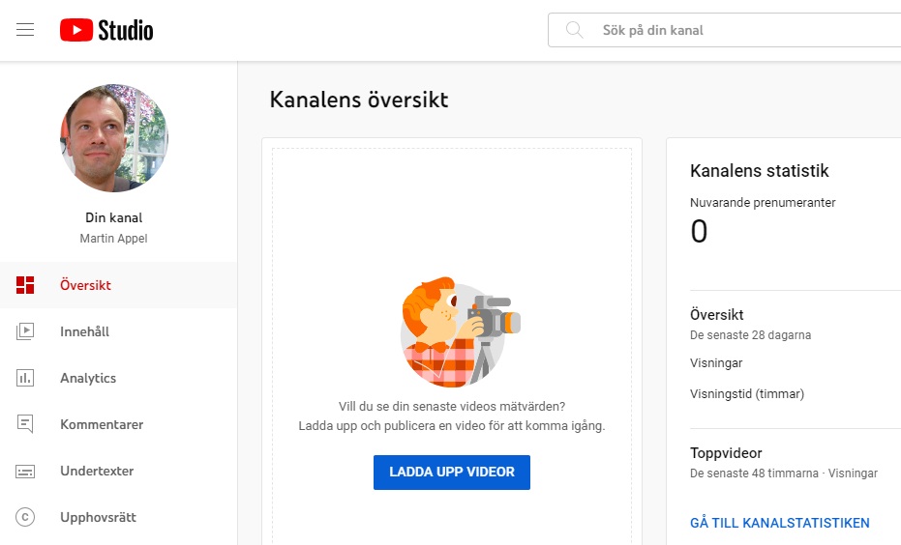901x545 pixels.
Task: Click the YouTube Studio logo
Action: 106,30
